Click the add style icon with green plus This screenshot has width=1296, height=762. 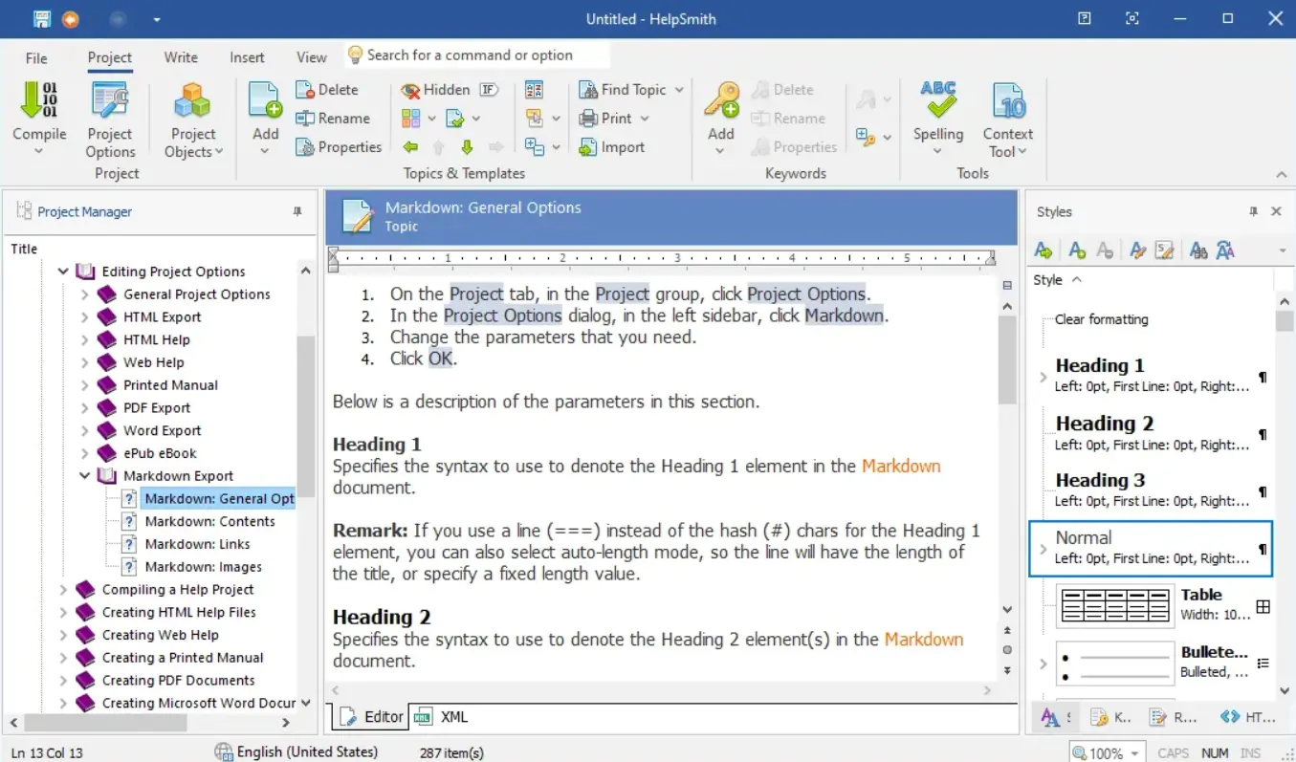[1077, 250]
